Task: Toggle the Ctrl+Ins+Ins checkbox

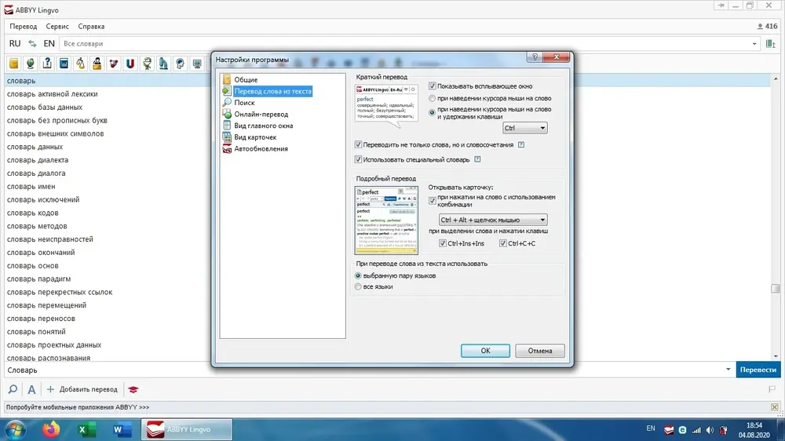Action: pyautogui.click(x=443, y=243)
